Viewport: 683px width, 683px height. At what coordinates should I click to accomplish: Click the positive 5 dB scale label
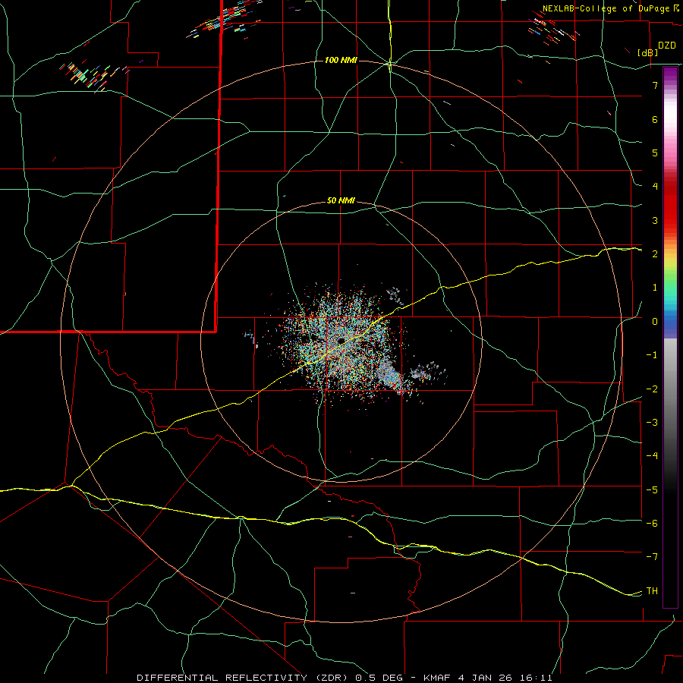pyautogui.click(x=655, y=153)
